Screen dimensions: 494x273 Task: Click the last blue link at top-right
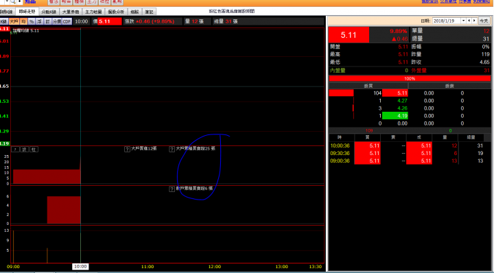point(481,1)
